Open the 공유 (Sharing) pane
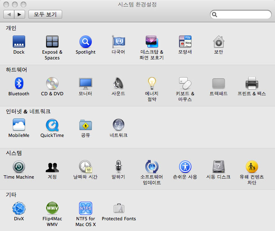The image size is (275, 231). [85, 125]
